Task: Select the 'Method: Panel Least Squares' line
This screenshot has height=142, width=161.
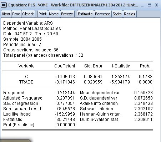Action: click(x=32, y=29)
